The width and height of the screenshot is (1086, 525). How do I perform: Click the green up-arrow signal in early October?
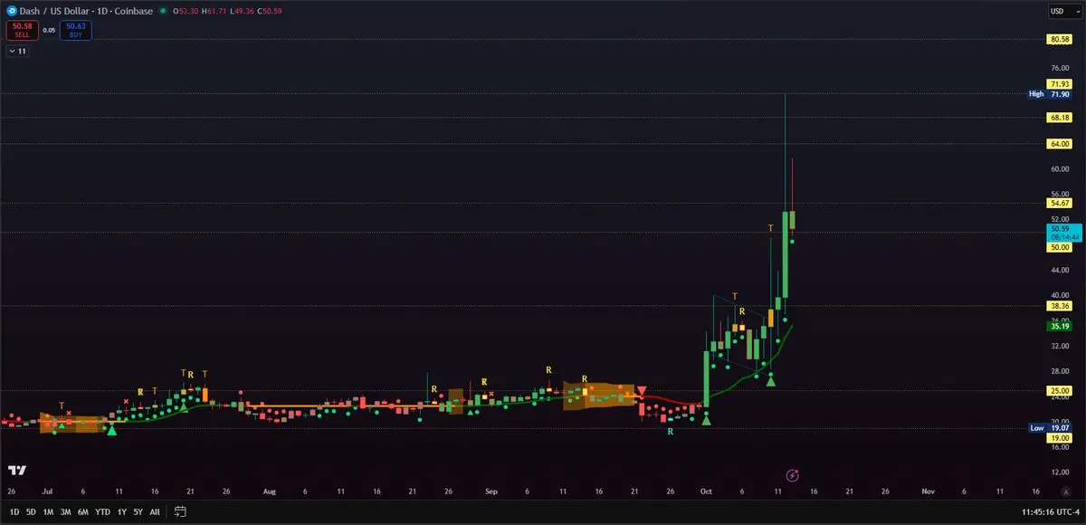point(706,419)
